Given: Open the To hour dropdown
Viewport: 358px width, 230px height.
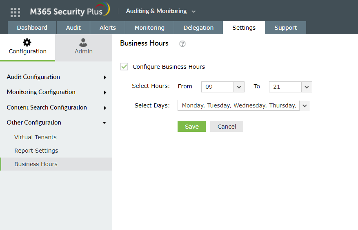Looking at the screenshot, I should point(307,87).
